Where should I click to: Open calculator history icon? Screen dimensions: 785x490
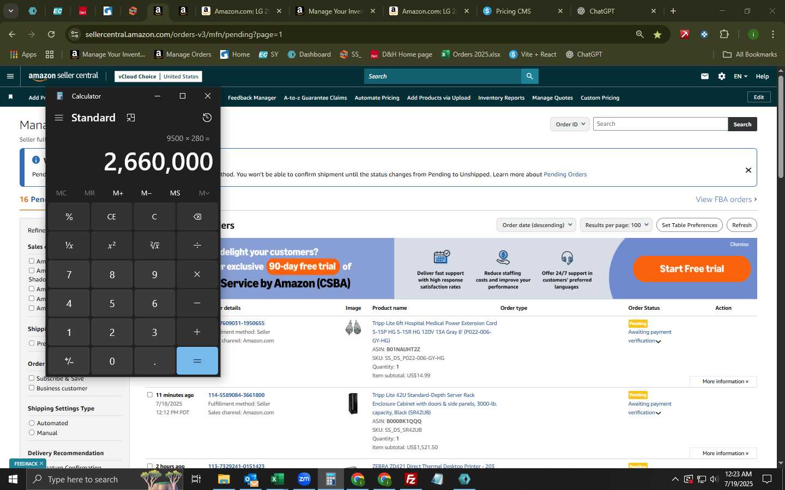pyautogui.click(x=207, y=118)
